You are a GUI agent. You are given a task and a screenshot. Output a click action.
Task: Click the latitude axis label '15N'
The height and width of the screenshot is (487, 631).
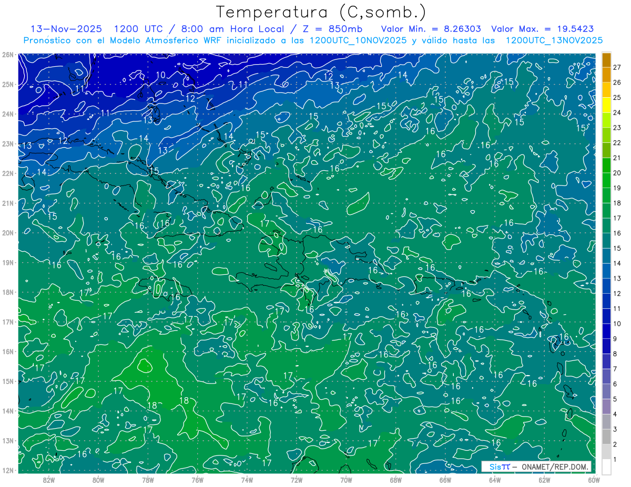coord(7,381)
